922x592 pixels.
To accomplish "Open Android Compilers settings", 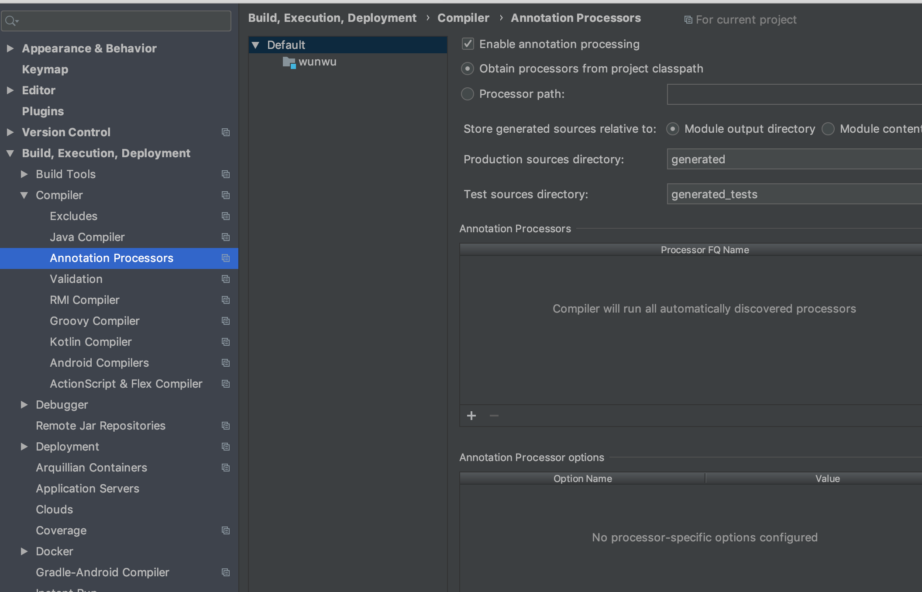I will click(99, 363).
